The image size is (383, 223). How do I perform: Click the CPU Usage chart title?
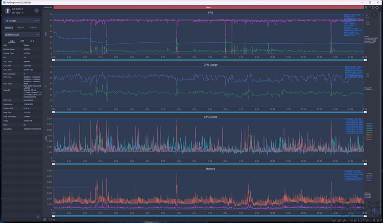(x=210, y=65)
